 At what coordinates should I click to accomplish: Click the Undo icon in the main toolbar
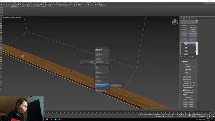(x=1, y=5)
